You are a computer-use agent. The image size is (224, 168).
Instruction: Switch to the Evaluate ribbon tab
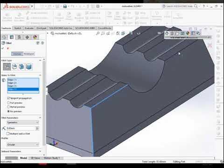tap(29, 28)
